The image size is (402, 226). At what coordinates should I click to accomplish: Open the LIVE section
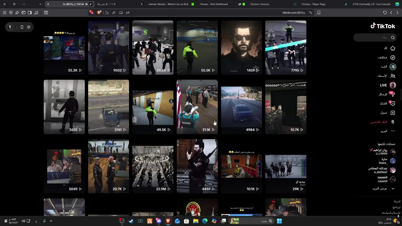tap(388, 85)
